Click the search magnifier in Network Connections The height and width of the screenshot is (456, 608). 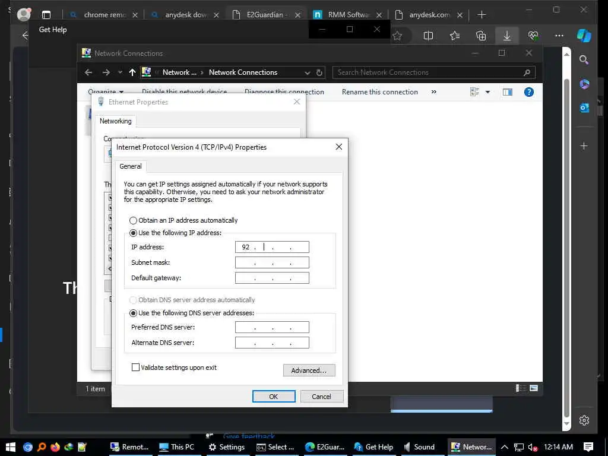click(x=527, y=72)
